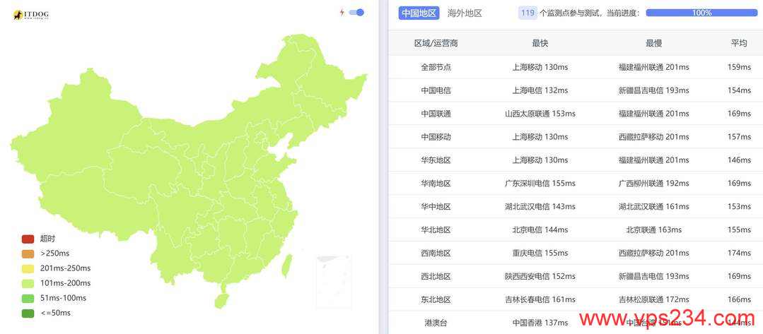
Task: Click 广东深圳电信 155ms cell
Action: [540, 184]
